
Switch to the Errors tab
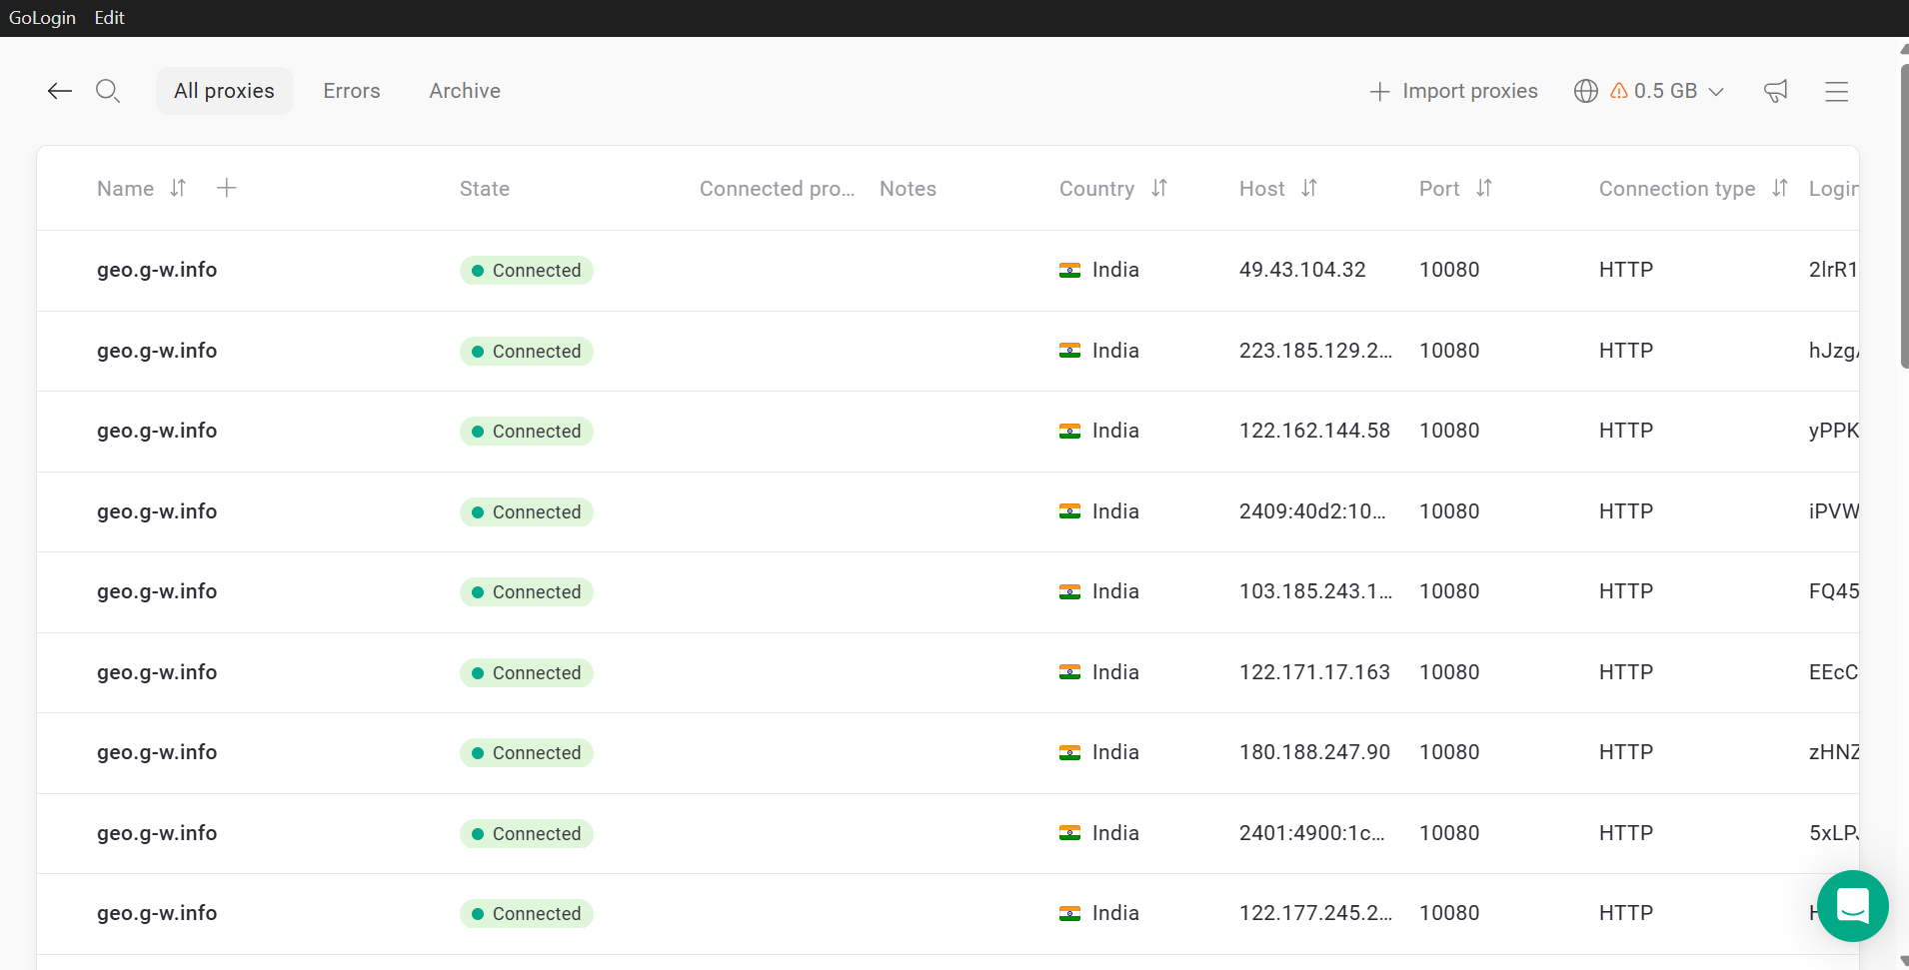pyautogui.click(x=352, y=91)
